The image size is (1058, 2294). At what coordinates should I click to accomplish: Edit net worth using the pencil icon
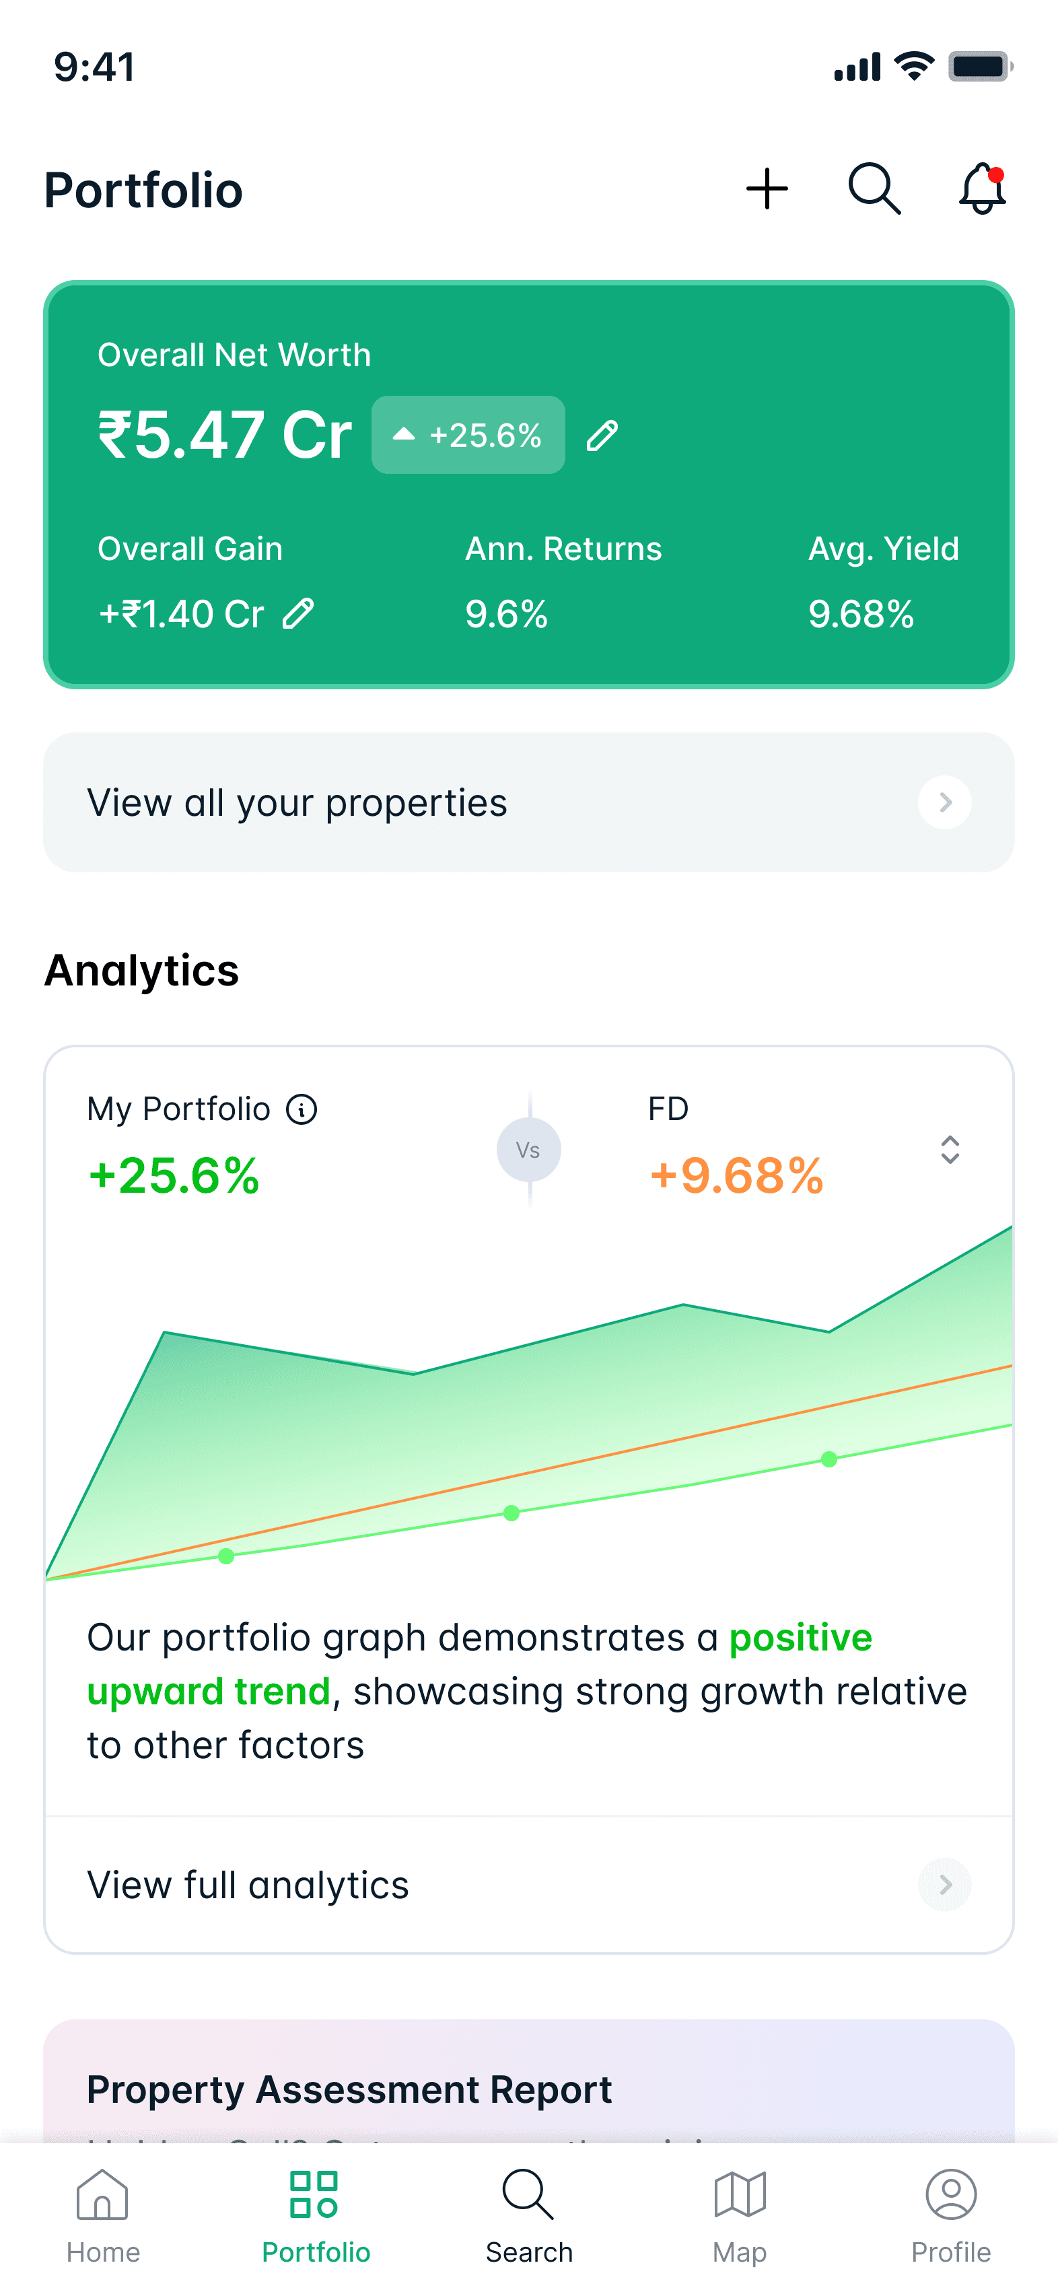coord(602,436)
